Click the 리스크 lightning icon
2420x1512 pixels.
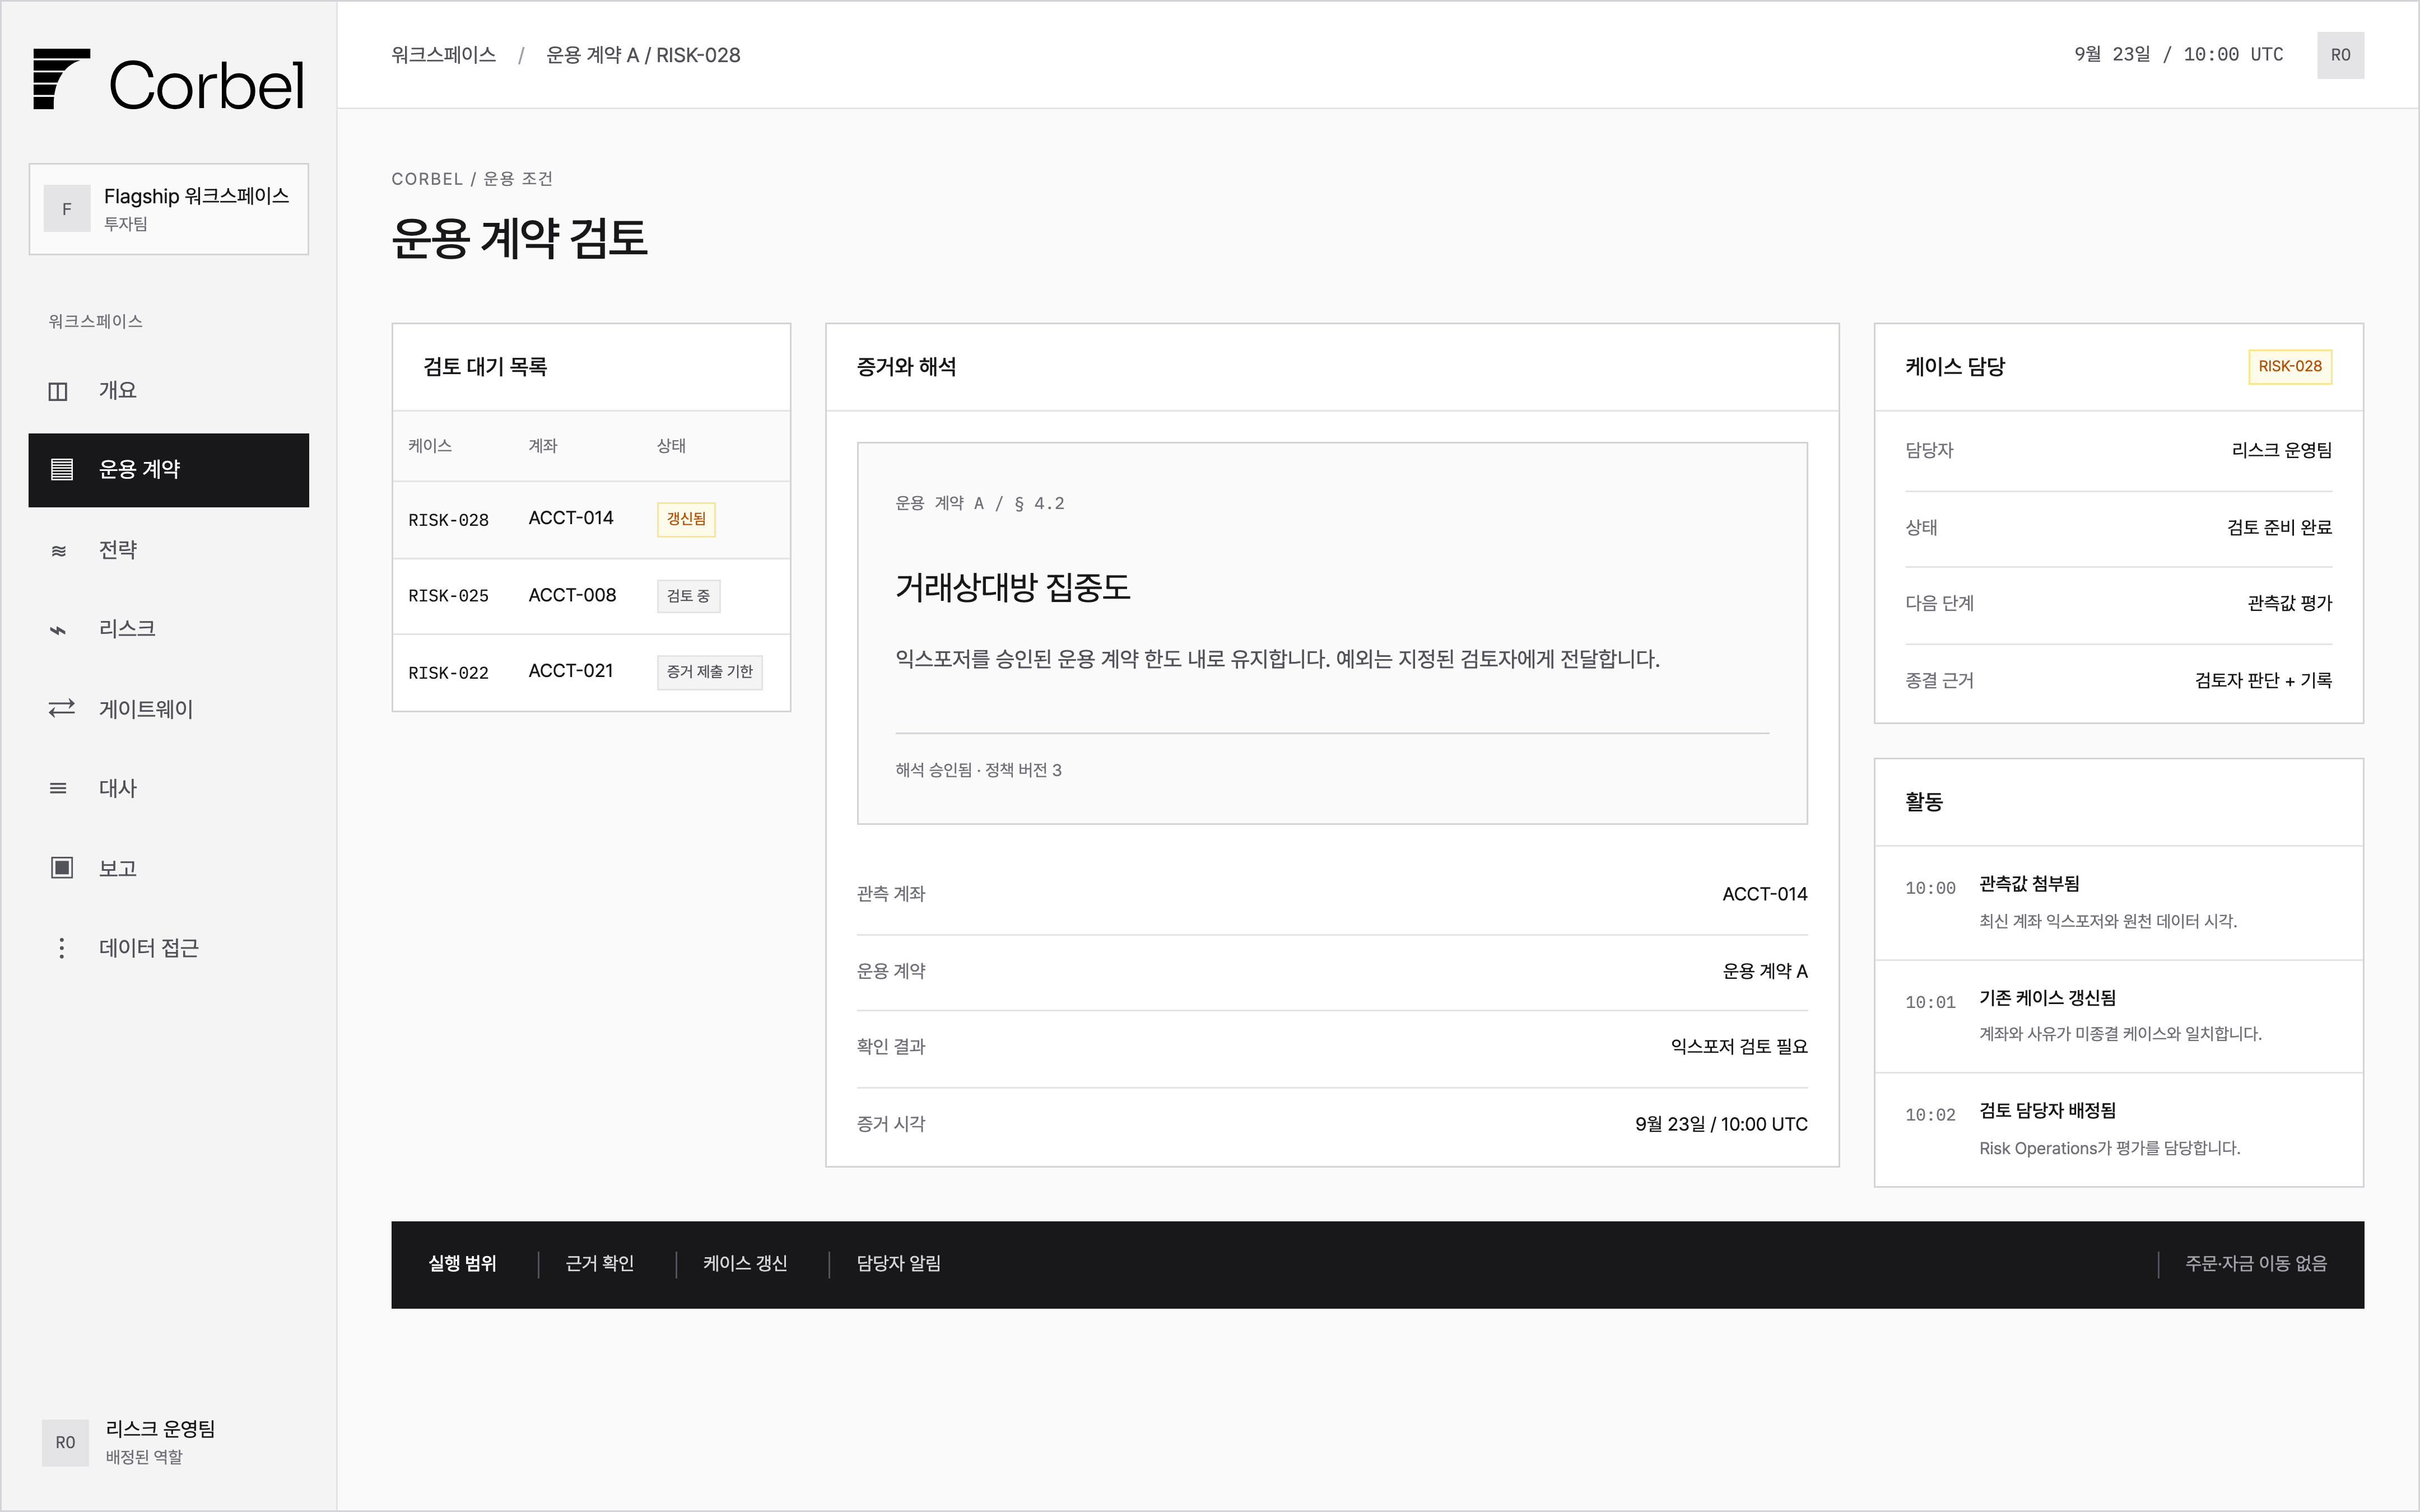pyautogui.click(x=59, y=629)
